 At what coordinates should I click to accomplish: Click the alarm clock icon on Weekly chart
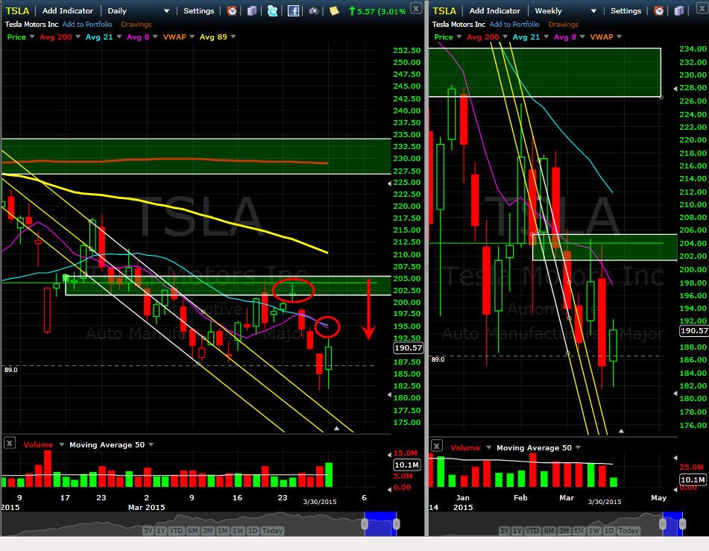point(659,11)
